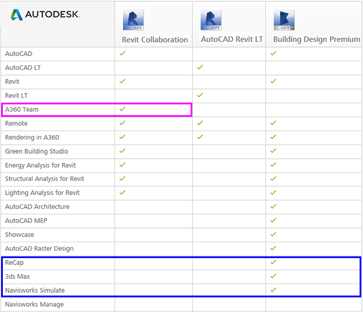Click the Lighting Analysis for Revit label
The image size is (363, 312).
pyautogui.click(x=43, y=192)
